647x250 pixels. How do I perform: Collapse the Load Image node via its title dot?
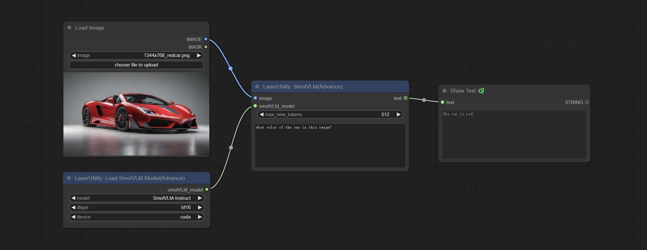pos(69,28)
